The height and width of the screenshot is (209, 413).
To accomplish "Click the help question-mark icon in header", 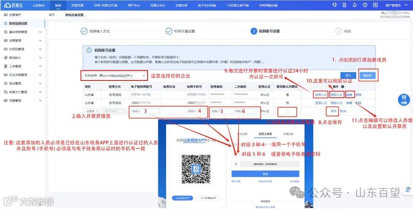I will [365, 5].
